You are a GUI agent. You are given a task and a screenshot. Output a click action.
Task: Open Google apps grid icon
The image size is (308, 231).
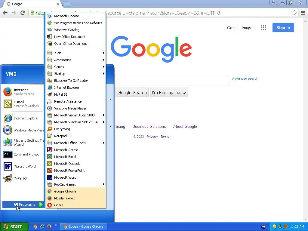[263, 28]
